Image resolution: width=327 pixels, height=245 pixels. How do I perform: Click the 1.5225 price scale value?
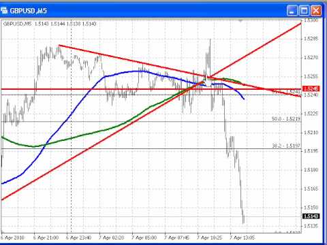[x=311, y=114]
